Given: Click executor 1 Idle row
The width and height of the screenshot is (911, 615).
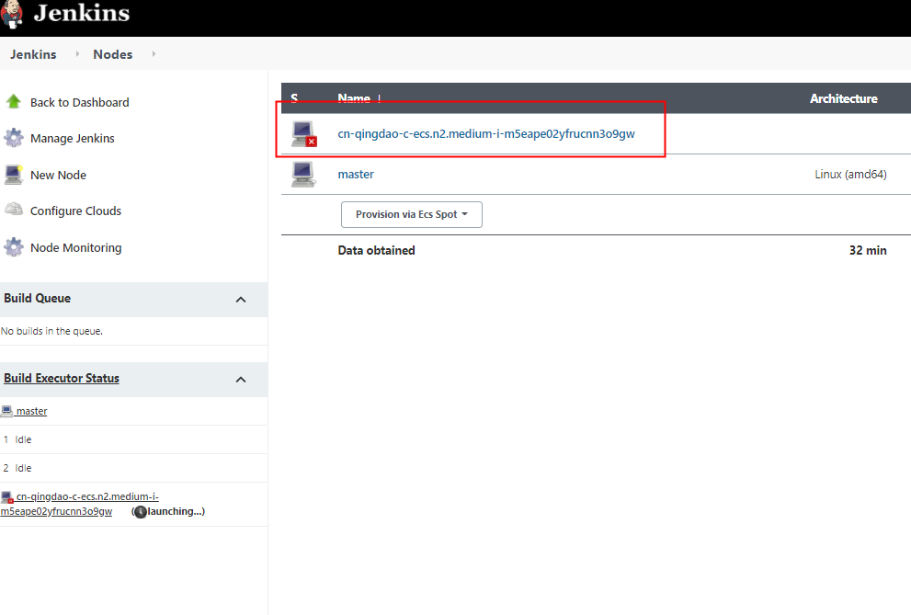Looking at the screenshot, I should (x=133, y=439).
